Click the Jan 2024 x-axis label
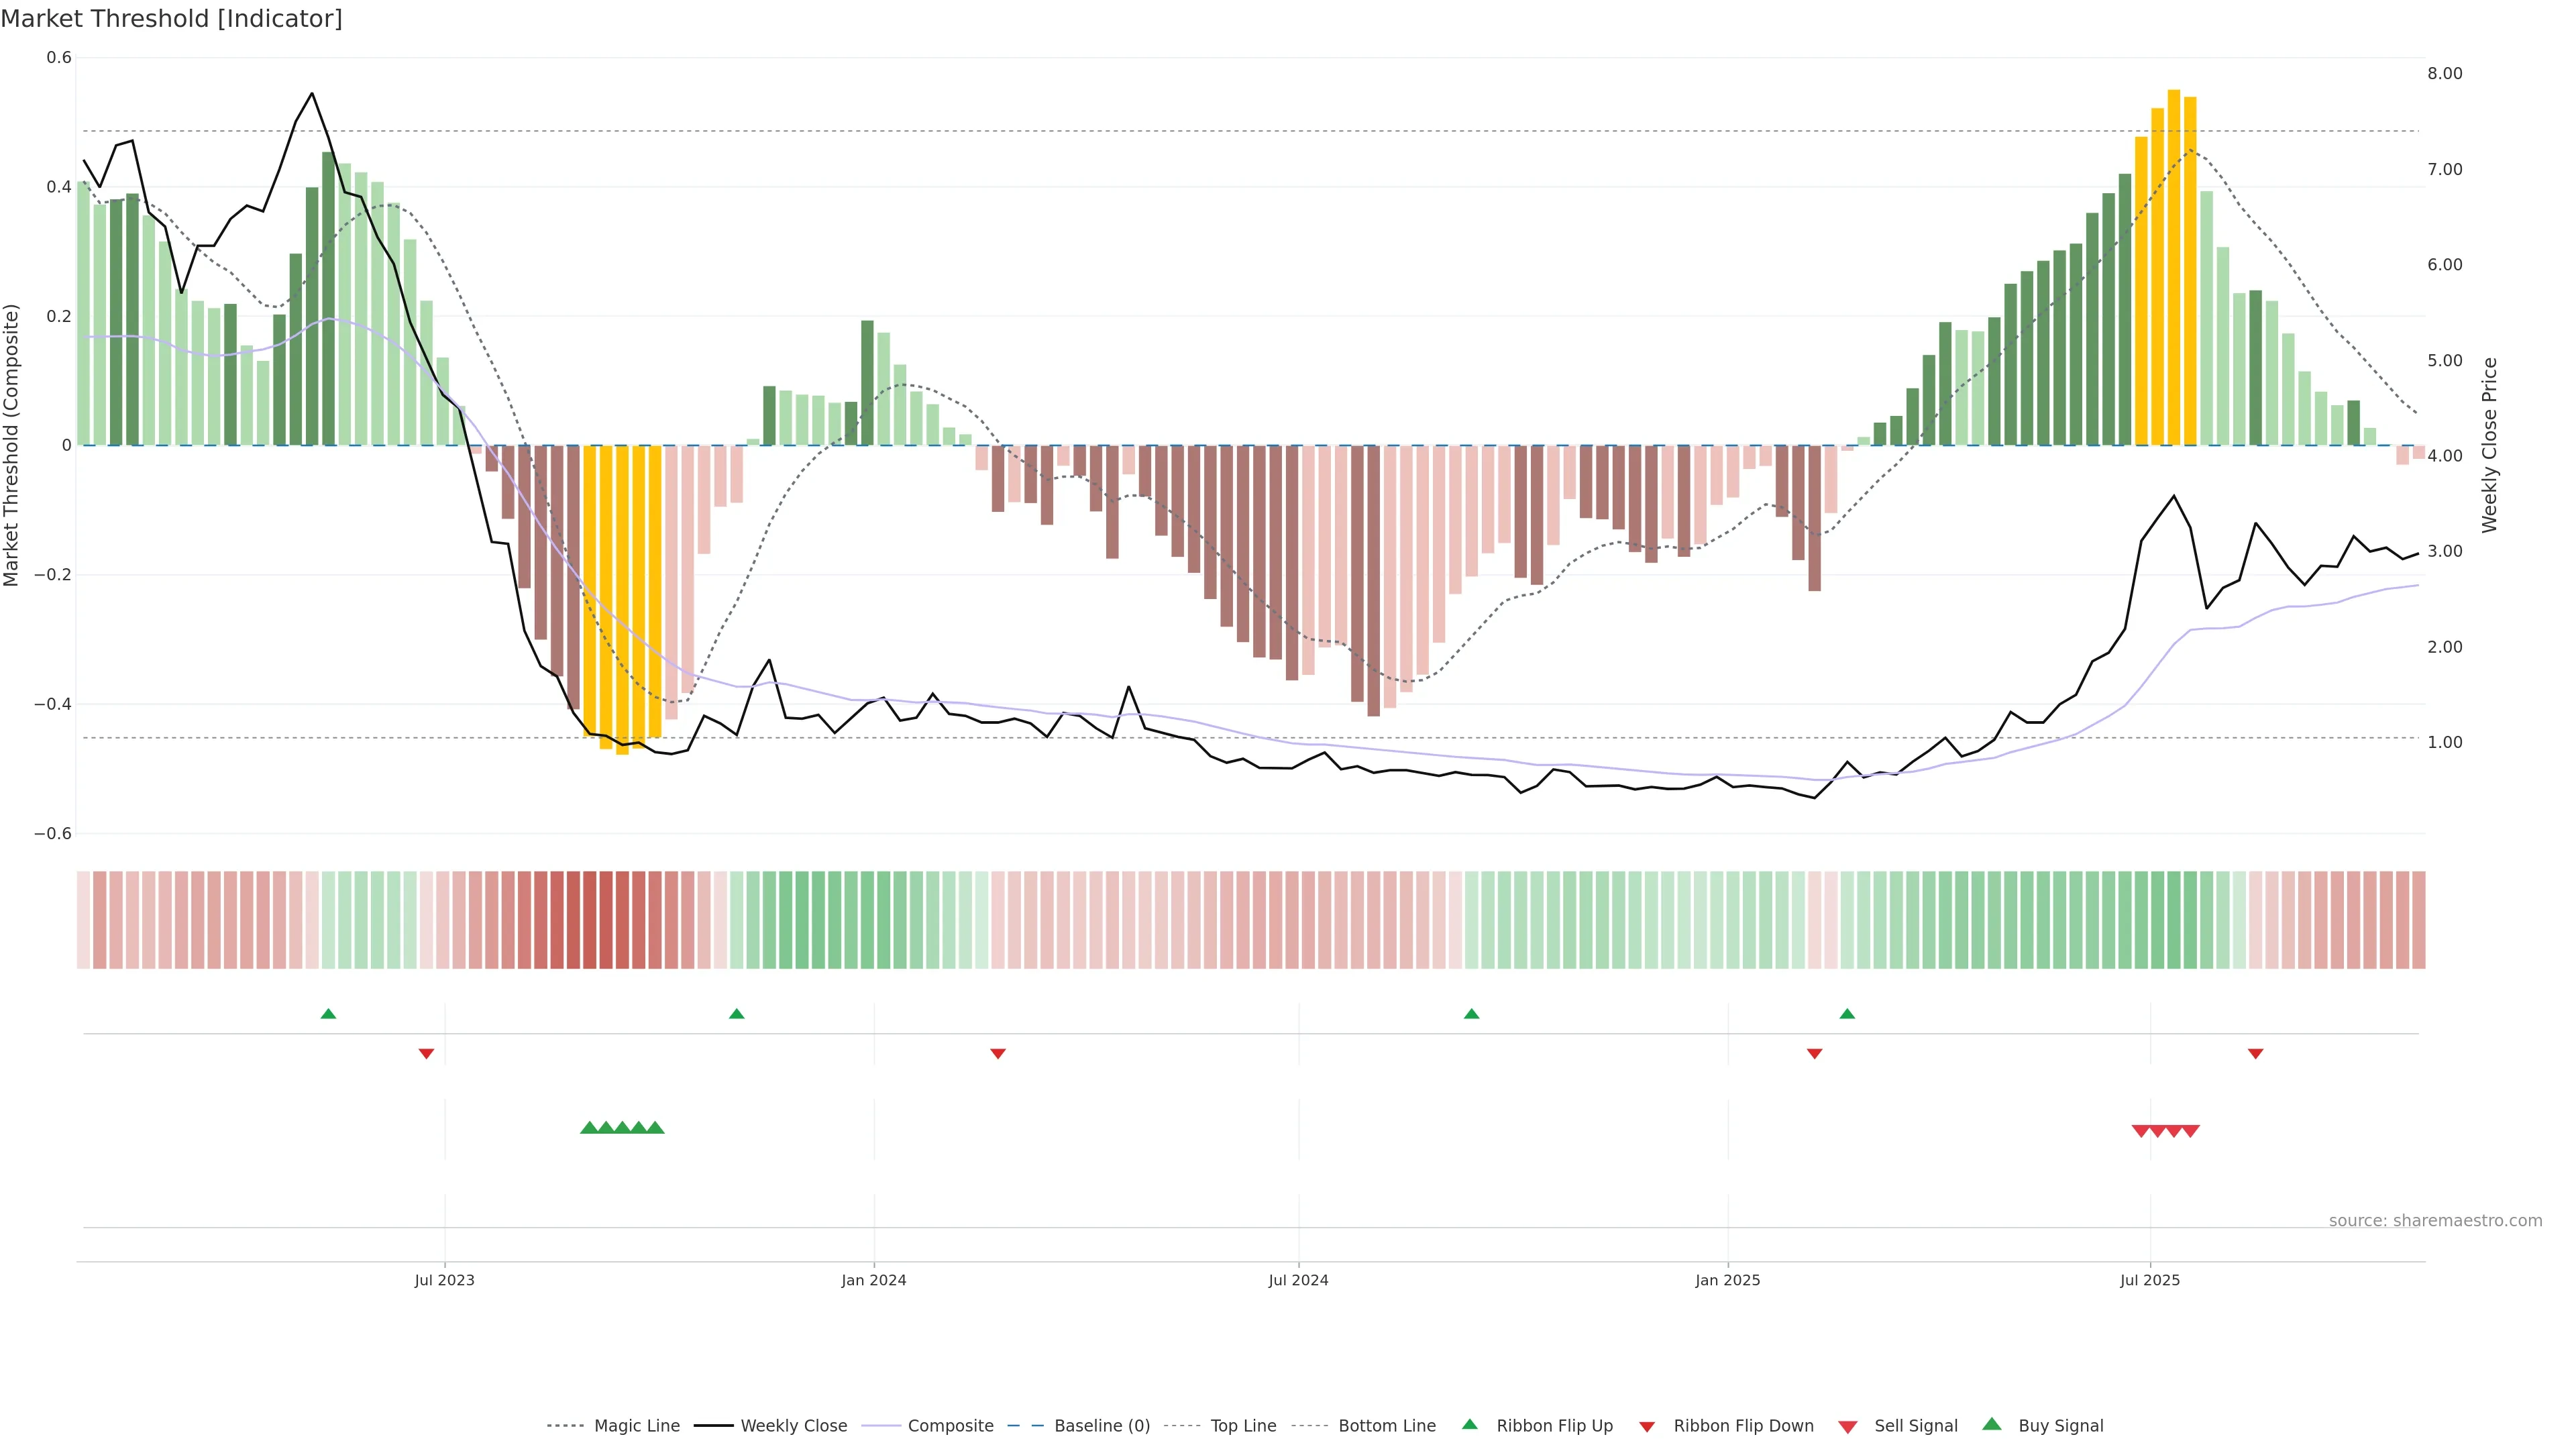Screen dimensions: 2576x1449 [x=873, y=1280]
